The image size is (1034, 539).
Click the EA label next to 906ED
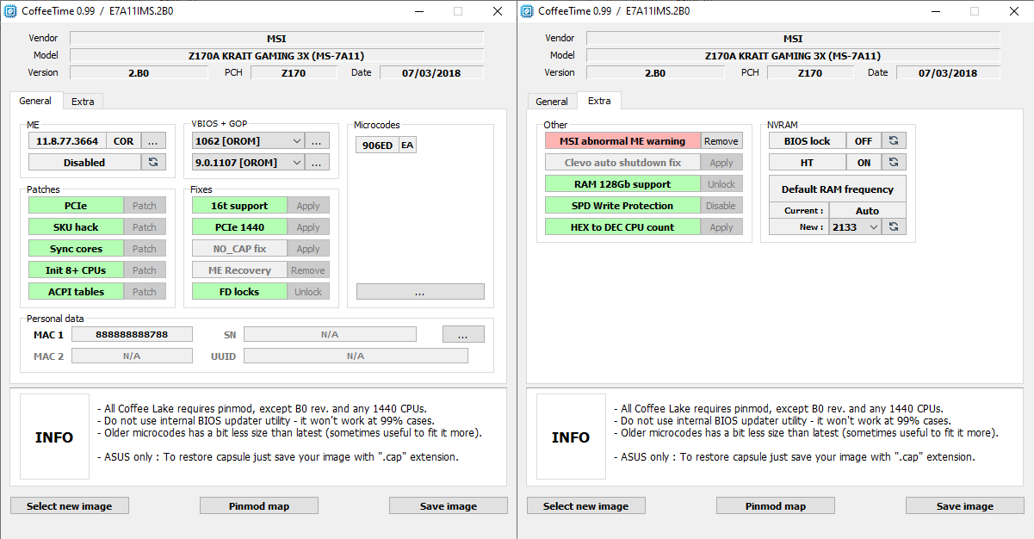point(407,145)
